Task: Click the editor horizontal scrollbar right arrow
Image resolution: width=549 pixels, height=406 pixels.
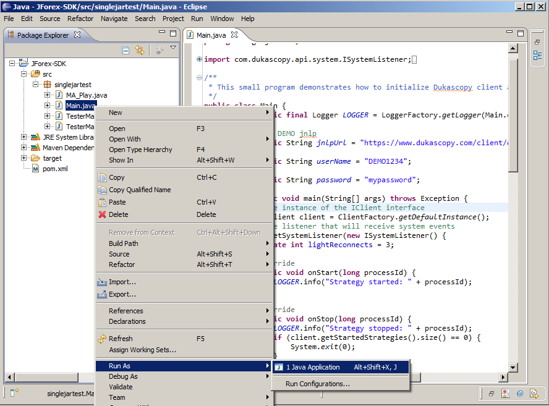Action: [x=503, y=377]
